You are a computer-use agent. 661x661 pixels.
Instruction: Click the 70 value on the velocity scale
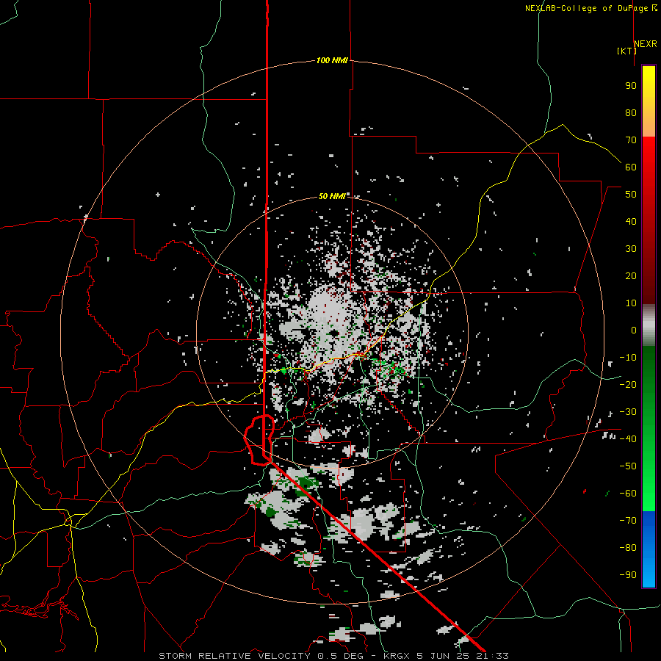pyautogui.click(x=631, y=140)
